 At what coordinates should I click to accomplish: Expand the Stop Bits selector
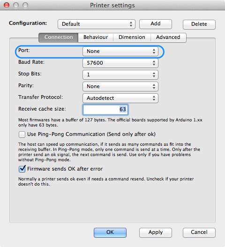(120, 75)
